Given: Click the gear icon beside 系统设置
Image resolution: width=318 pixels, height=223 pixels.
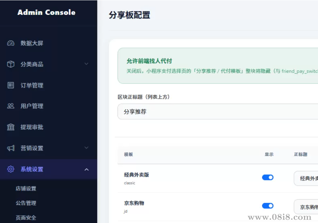Looking at the screenshot, I should (11, 169).
